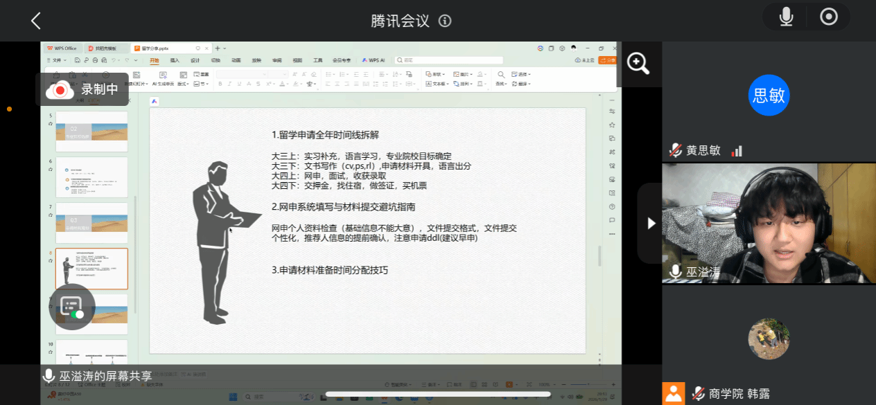Click the orange 分享 share button in WPS
This screenshot has height=405, width=876.
607,60
